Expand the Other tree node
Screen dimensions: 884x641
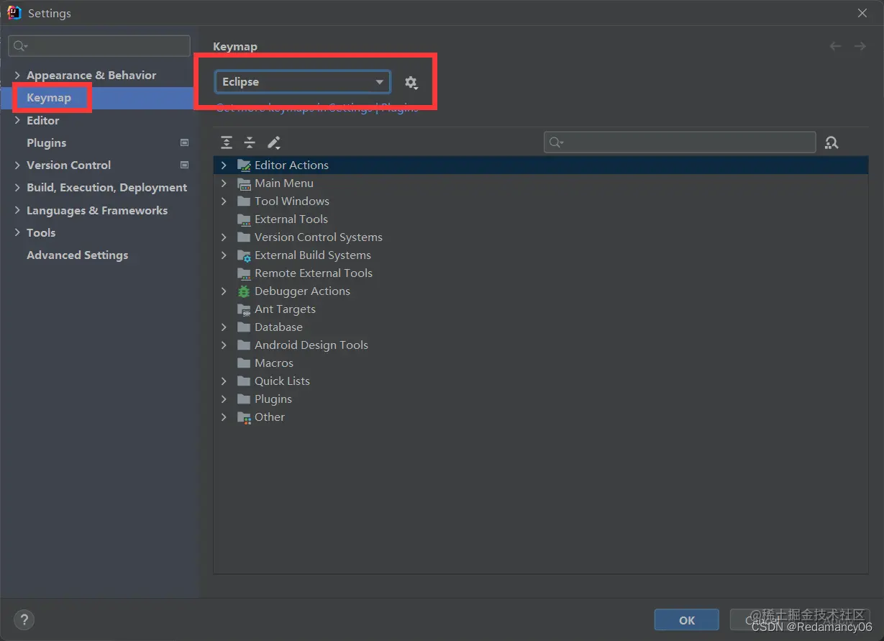[224, 417]
